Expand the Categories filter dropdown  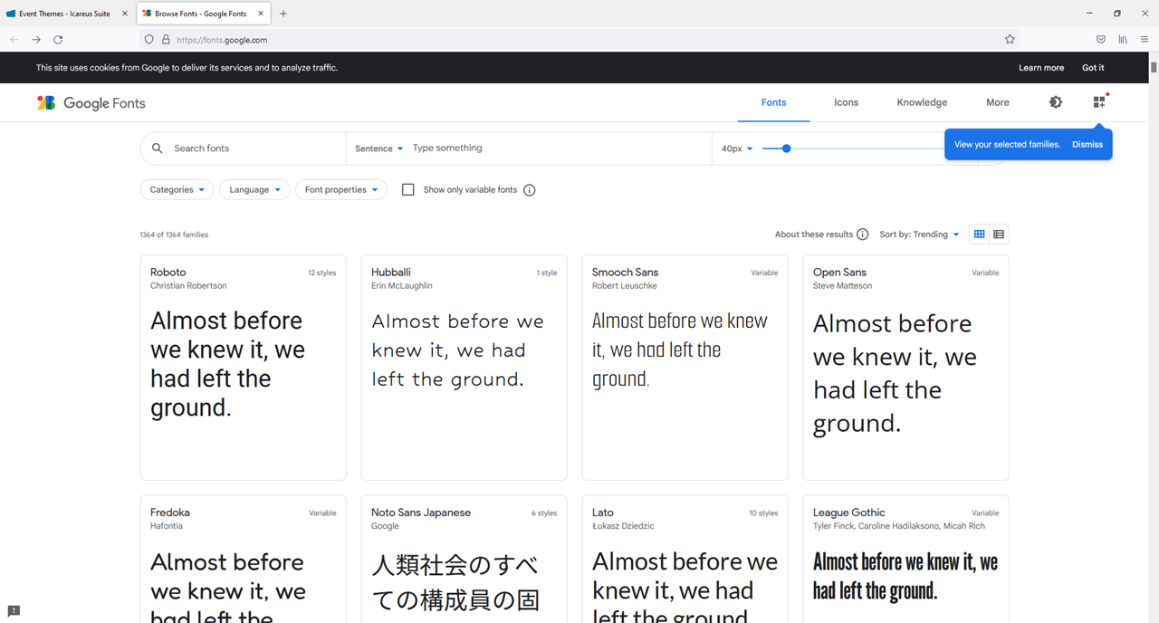coord(177,190)
